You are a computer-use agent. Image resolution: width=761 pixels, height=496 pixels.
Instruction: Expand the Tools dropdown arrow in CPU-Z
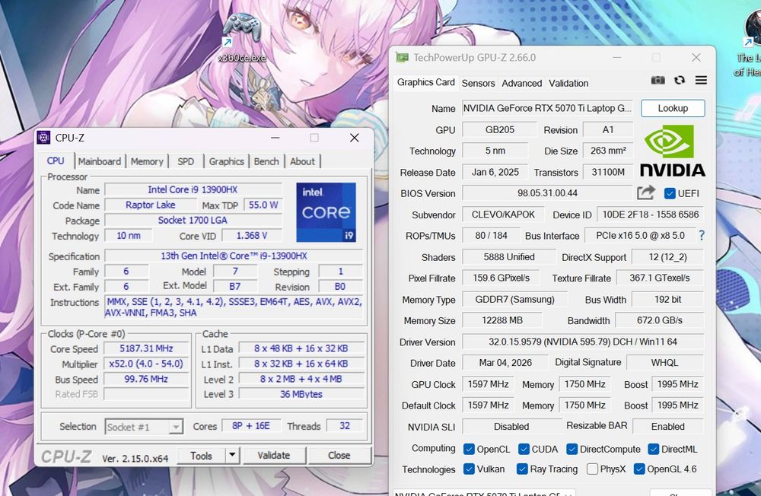point(232,455)
